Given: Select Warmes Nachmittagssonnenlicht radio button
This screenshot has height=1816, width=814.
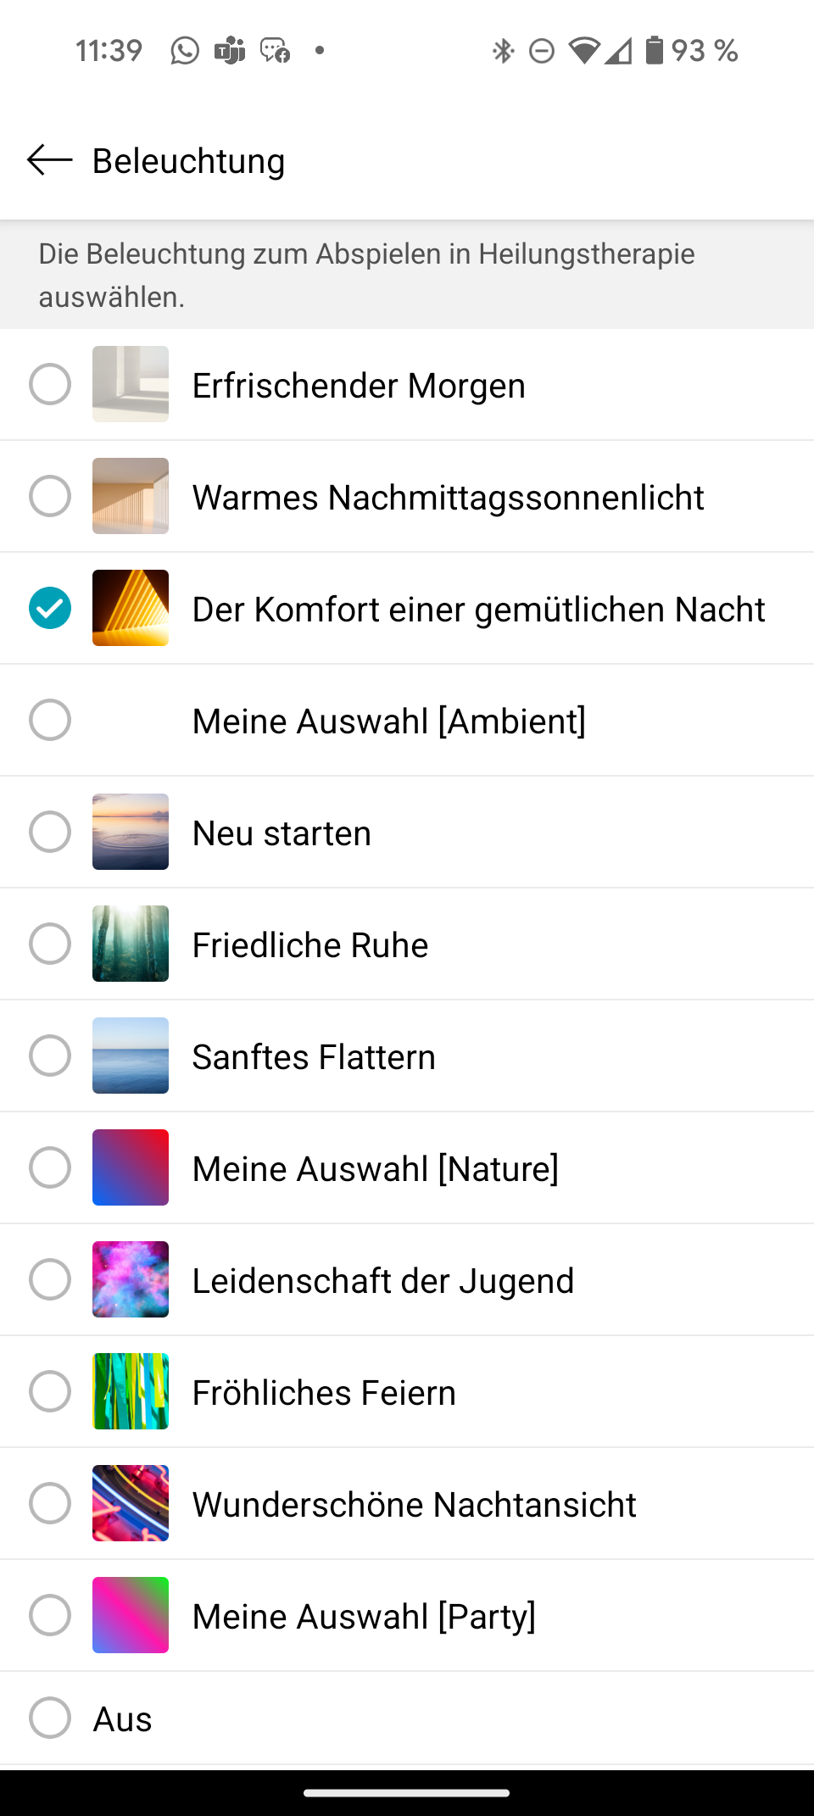Looking at the screenshot, I should [50, 496].
